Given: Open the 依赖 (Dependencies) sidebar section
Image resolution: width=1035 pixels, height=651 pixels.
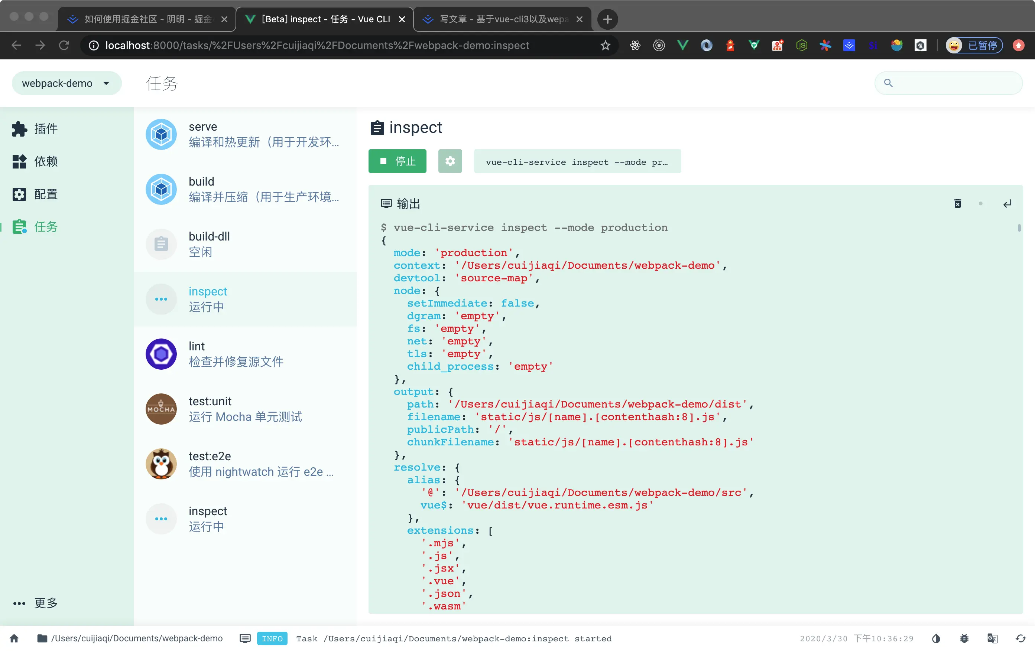Looking at the screenshot, I should pyautogui.click(x=46, y=161).
